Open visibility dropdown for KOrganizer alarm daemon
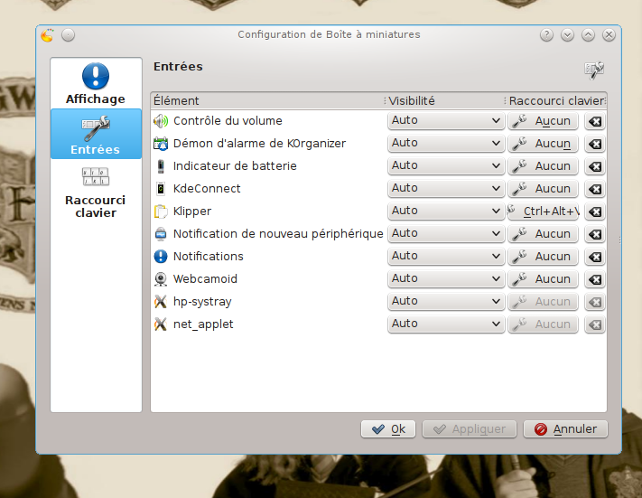The width and height of the screenshot is (642, 498). coord(446,144)
